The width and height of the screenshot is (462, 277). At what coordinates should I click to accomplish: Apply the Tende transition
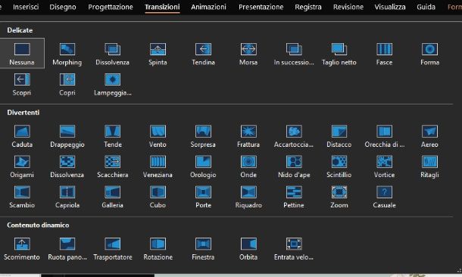113,135
